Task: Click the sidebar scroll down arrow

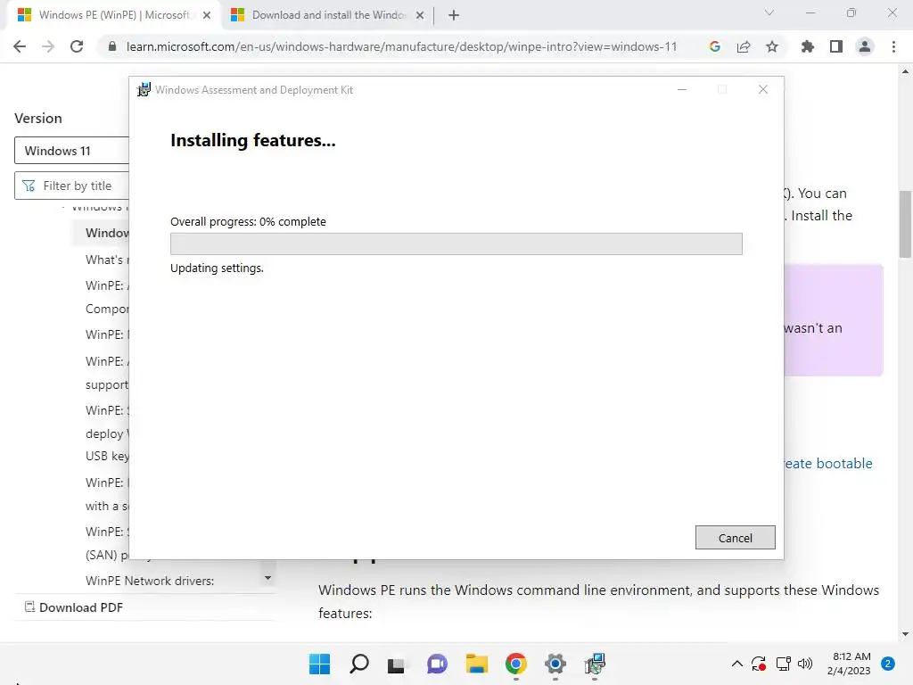Action: coord(267,578)
